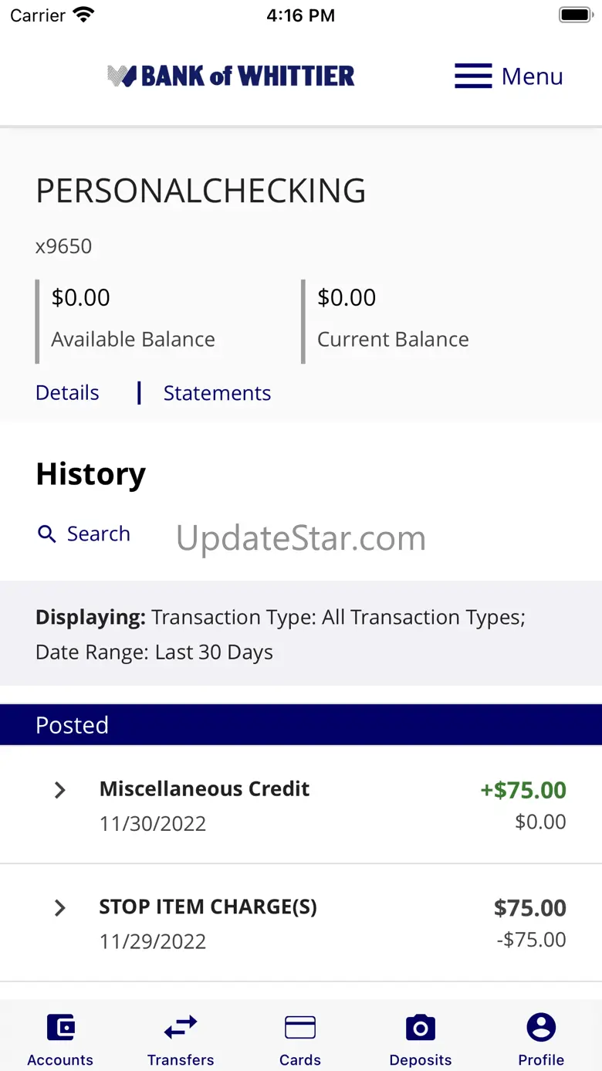Tap the +$75.00 credit amount
The width and height of the screenshot is (602, 1071).
click(523, 790)
